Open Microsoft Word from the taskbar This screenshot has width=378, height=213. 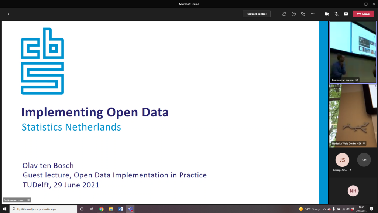120,209
